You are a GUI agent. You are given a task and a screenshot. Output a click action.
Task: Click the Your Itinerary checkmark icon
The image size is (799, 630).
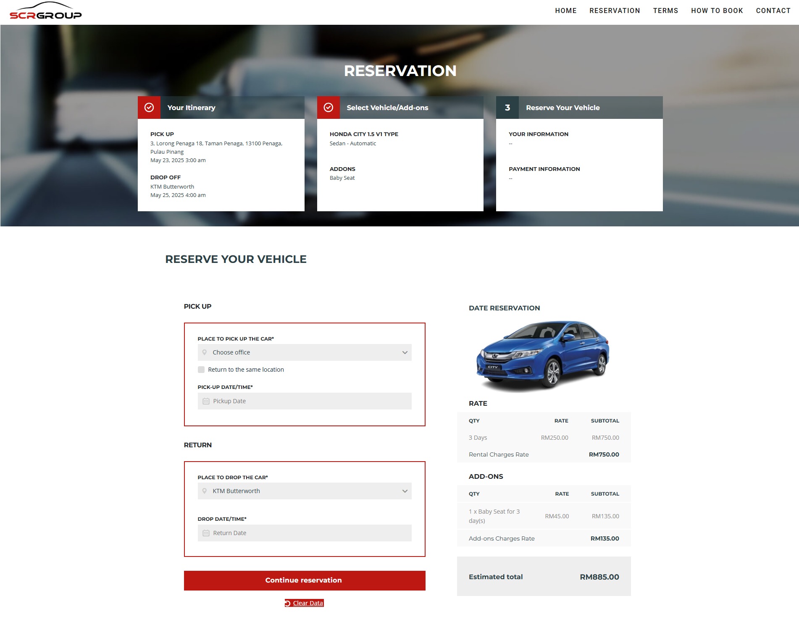click(149, 108)
